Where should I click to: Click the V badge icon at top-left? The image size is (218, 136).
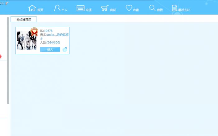7,3
